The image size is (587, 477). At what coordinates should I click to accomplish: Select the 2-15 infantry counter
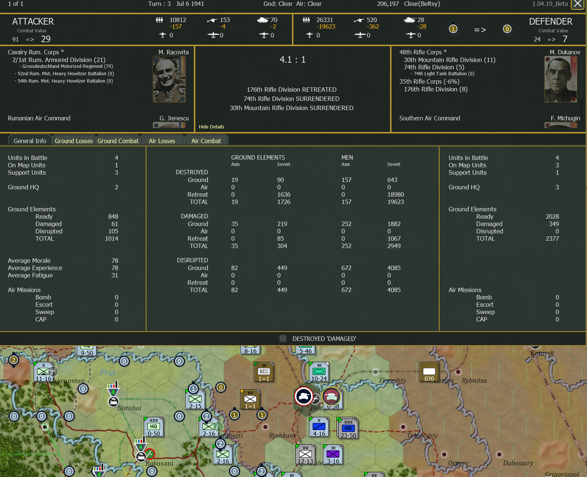[x=195, y=399]
